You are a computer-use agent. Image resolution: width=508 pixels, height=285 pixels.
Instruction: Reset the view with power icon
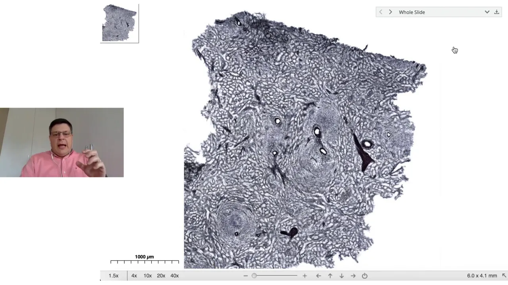365,276
